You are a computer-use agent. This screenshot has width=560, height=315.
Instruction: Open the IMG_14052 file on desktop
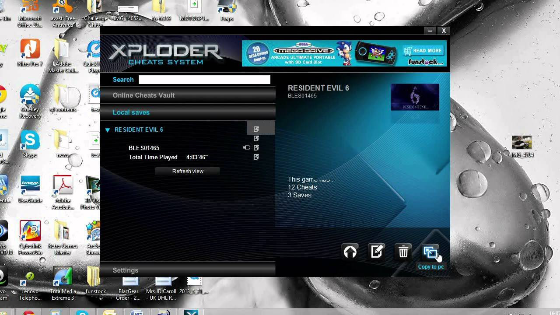coord(128,13)
